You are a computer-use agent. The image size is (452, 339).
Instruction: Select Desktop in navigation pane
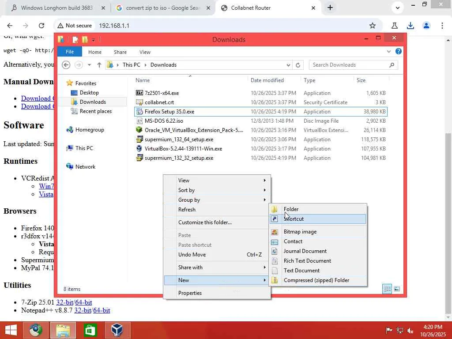(89, 93)
